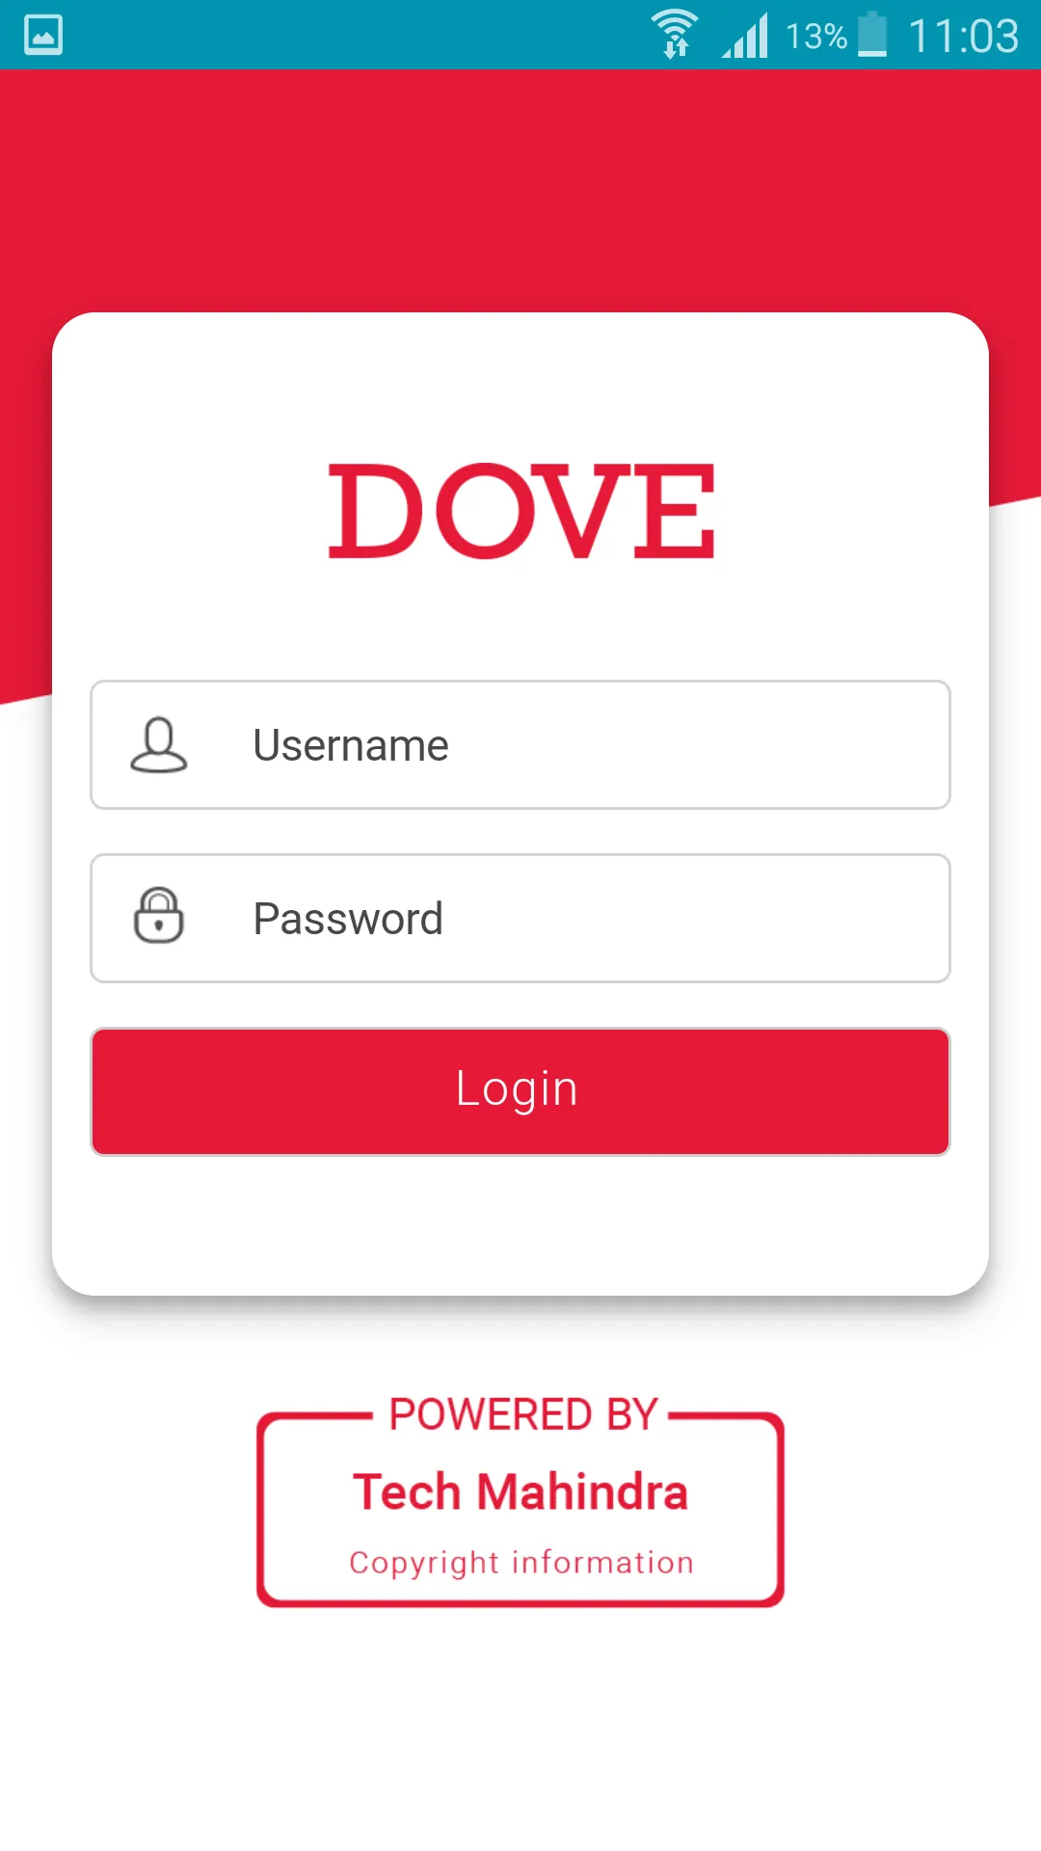Tap the user profile icon in Username field
Viewport: 1041px width, 1851px height.
point(159,745)
